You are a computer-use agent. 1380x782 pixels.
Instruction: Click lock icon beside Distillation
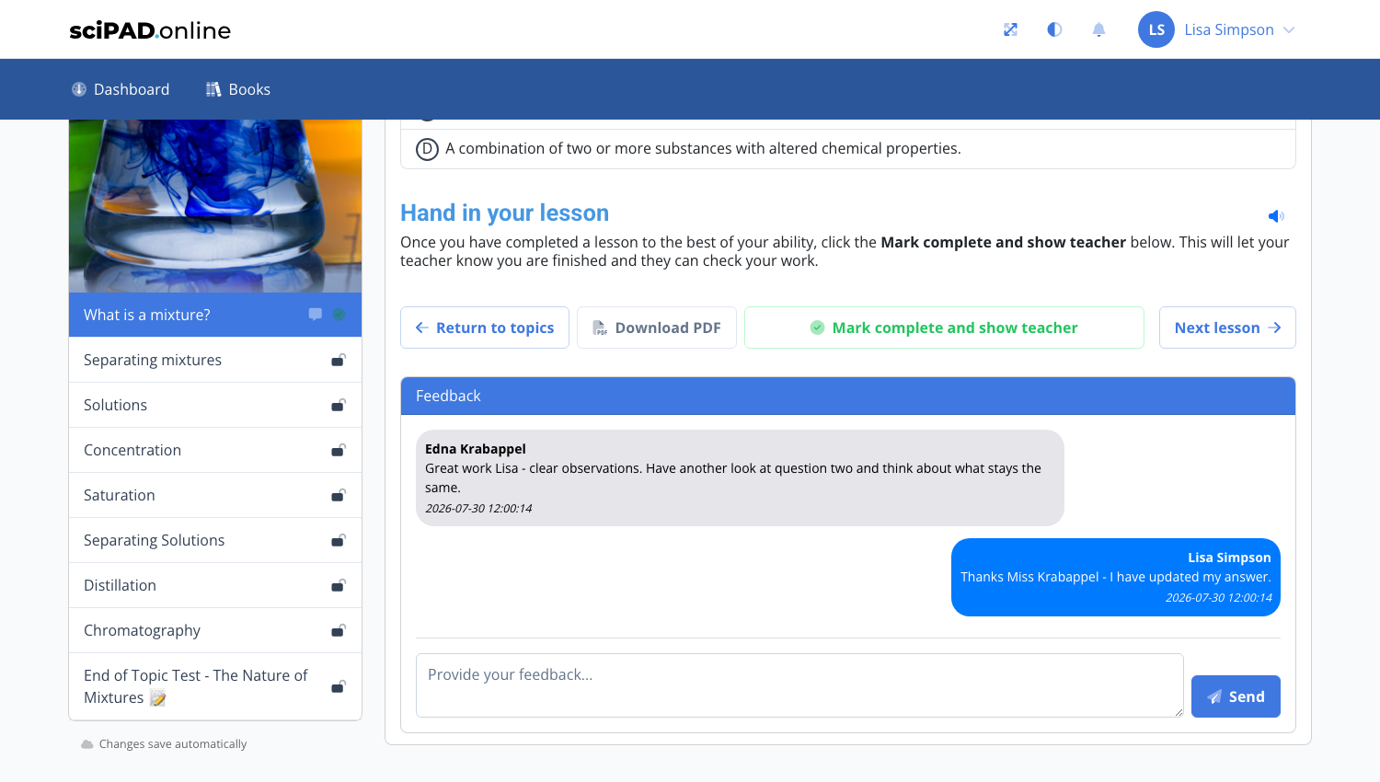[x=339, y=585]
